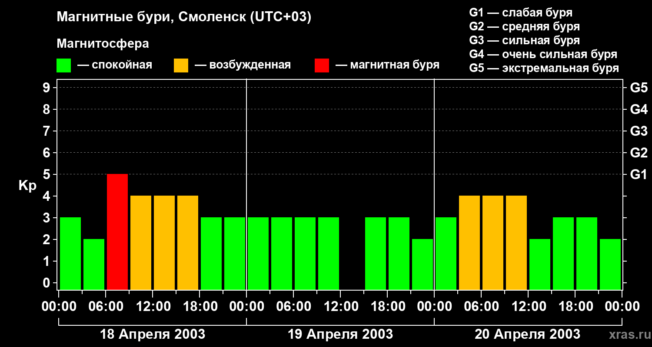Click the G1 label on the right axis
The image size is (652, 347).
click(x=639, y=175)
